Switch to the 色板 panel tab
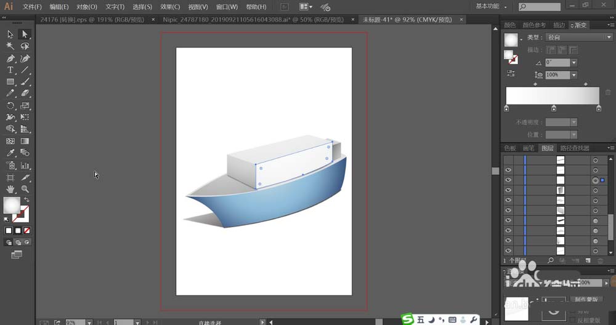 coord(510,148)
